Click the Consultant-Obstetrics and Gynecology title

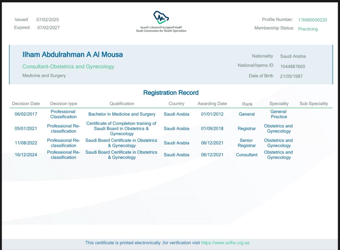68,66
